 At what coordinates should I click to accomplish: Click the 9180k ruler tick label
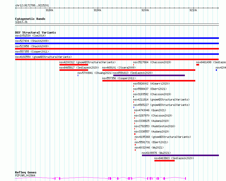(50, 10)
